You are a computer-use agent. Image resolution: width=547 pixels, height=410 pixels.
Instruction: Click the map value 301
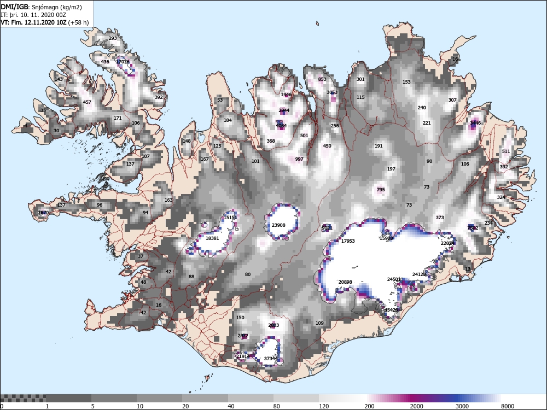coord(360,79)
